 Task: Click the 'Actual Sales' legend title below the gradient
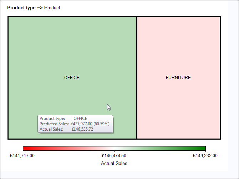pos(114,163)
